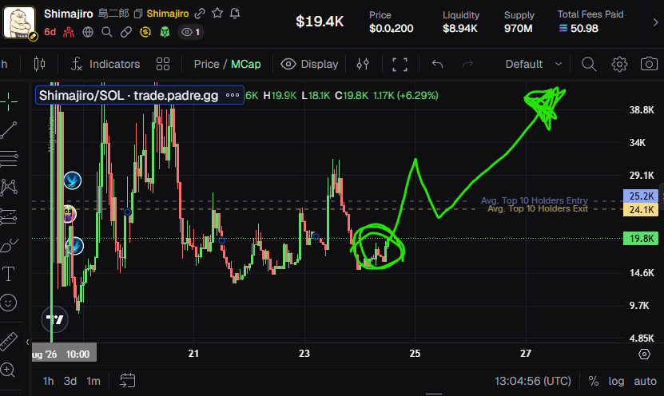Open the Fibonacci retracement tools

tap(9, 159)
